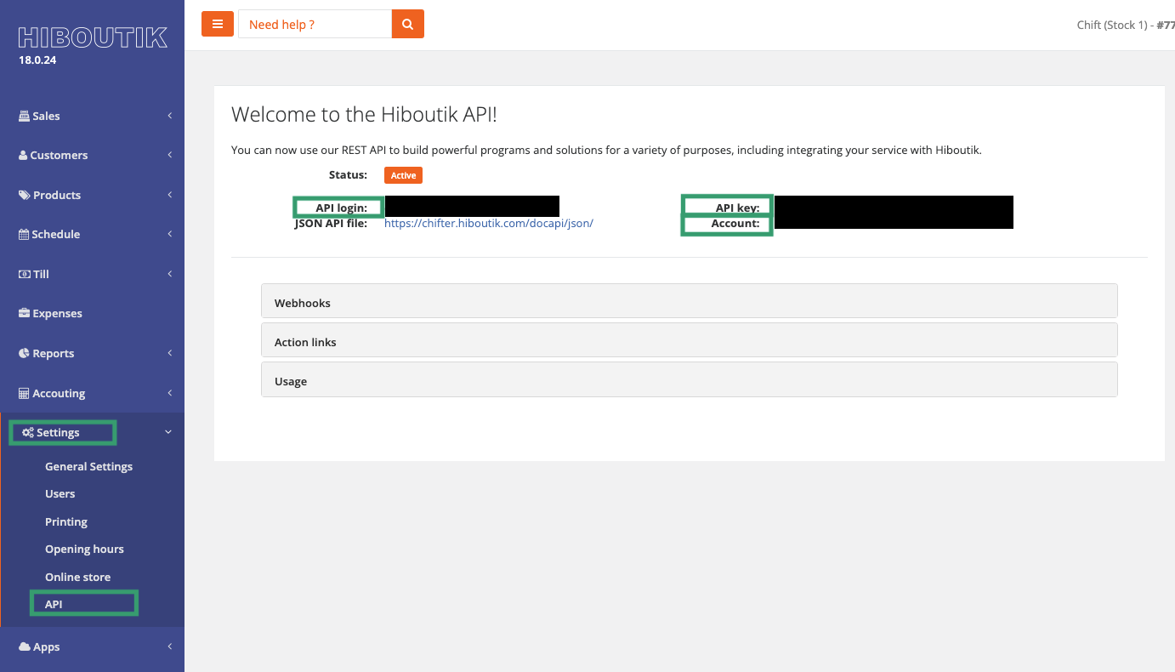The height and width of the screenshot is (672, 1175).
Task: Expand the Reports menu chevron
Action: pyautogui.click(x=169, y=353)
